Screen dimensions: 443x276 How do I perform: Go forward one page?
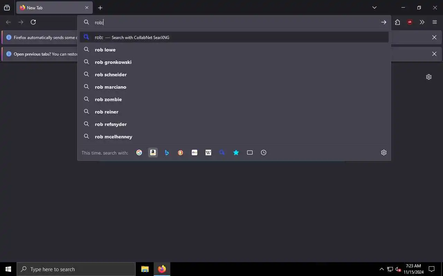[21, 22]
